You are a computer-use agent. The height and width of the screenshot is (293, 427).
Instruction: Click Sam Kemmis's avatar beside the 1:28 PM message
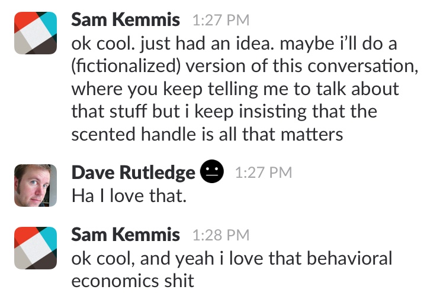(x=36, y=247)
